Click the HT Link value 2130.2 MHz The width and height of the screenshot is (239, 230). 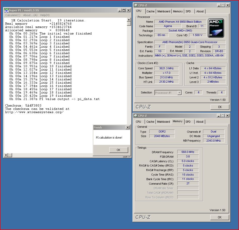(x=166, y=82)
